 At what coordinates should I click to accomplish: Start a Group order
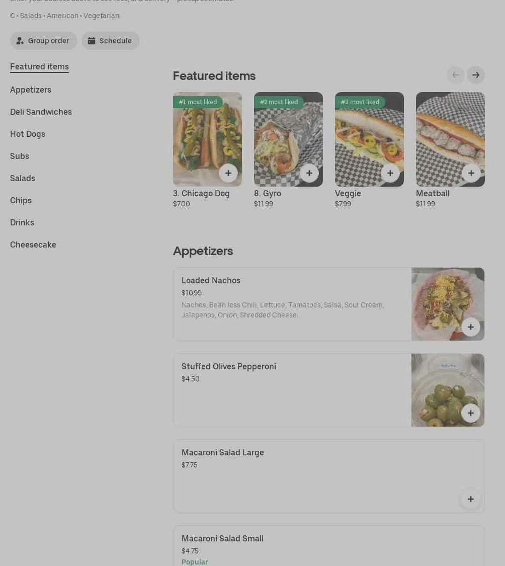click(43, 41)
